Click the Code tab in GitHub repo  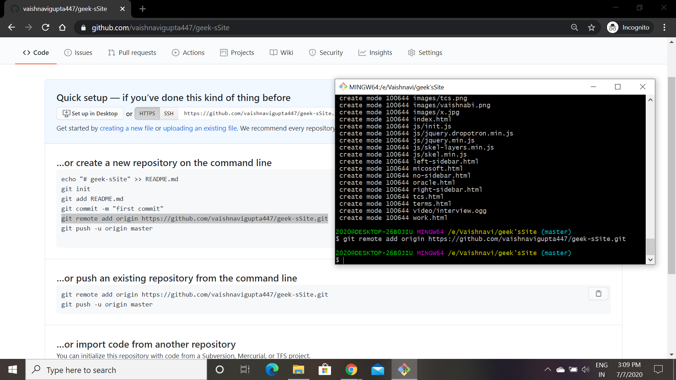36,52
